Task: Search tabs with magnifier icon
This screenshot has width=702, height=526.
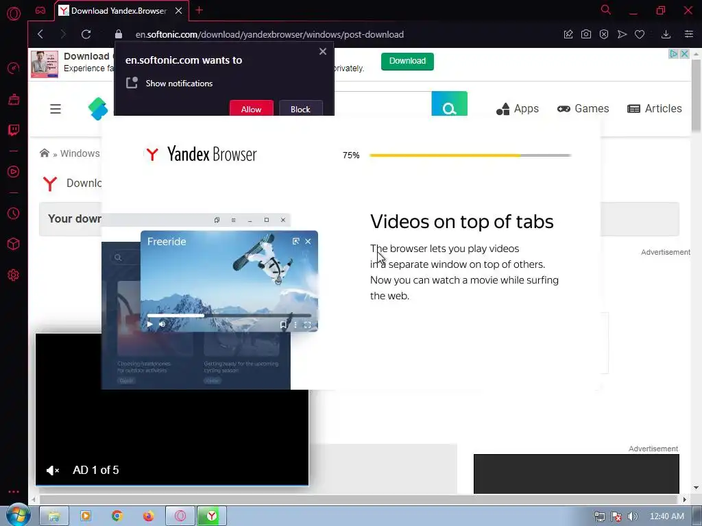Action: pos(606,10)
